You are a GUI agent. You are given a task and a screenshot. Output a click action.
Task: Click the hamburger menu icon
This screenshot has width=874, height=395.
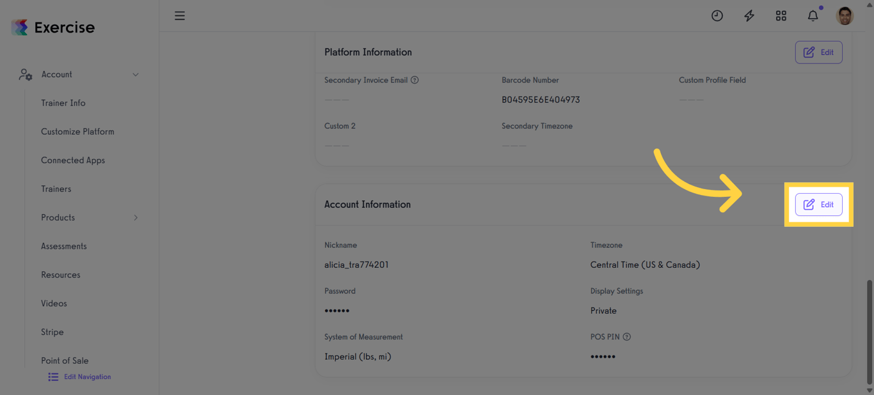point(180,16)
